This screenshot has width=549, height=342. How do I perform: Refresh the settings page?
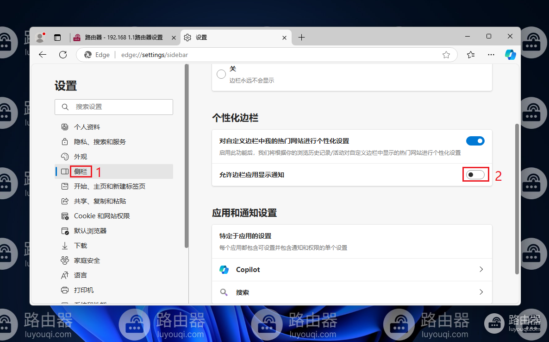[x=63, y=55]
